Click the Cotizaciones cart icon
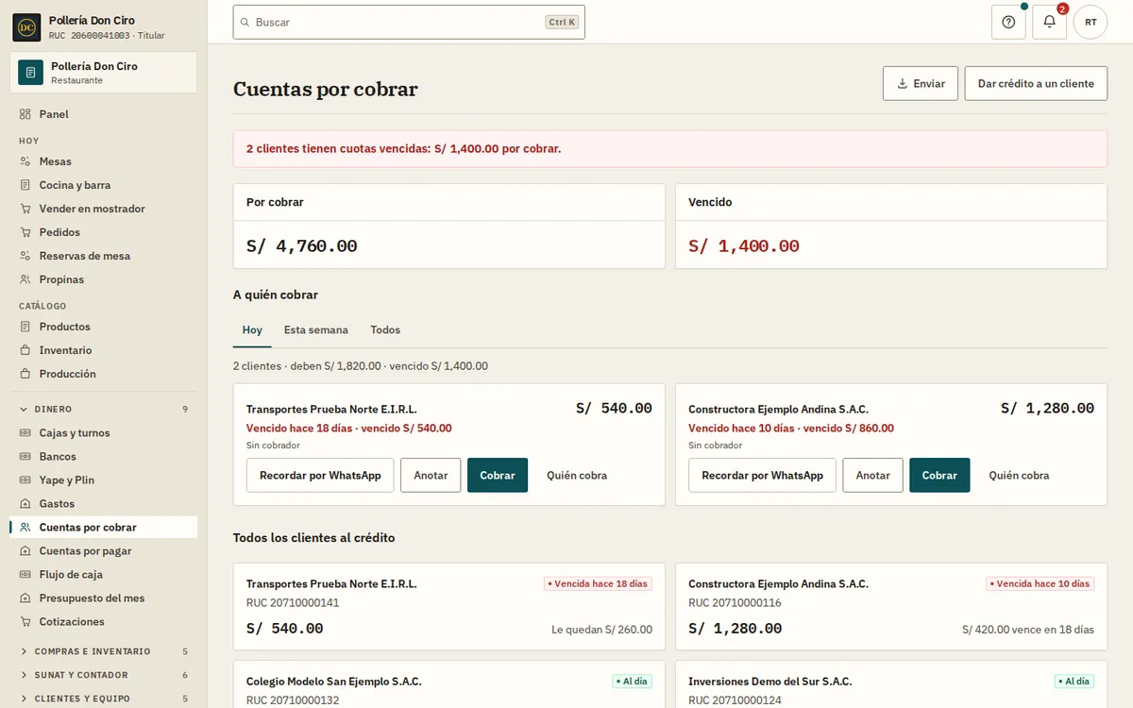The image size is (1133, 708). coord(25,622)
